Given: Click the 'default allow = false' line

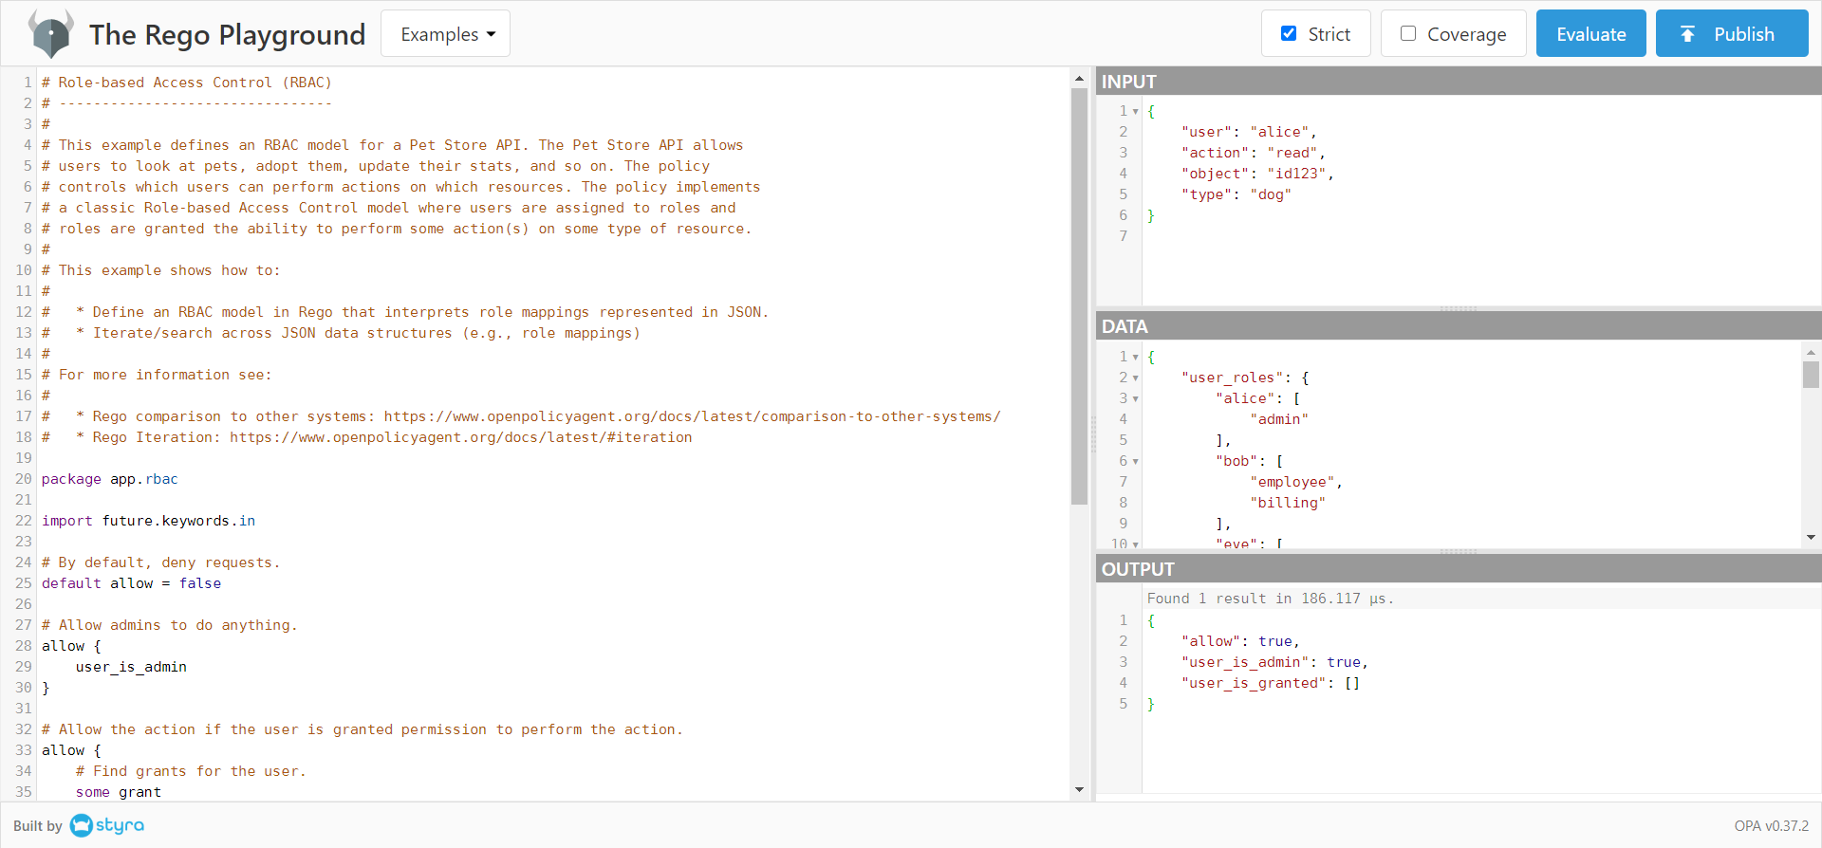Looking at the screenshot, I should (131, 583).
